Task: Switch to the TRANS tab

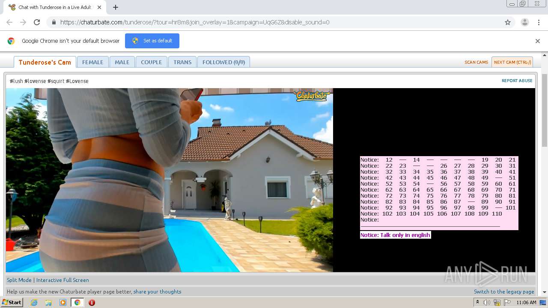Action: click(182, 62)
